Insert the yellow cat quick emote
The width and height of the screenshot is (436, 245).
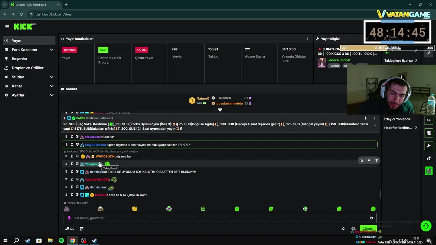coord(135,209)
